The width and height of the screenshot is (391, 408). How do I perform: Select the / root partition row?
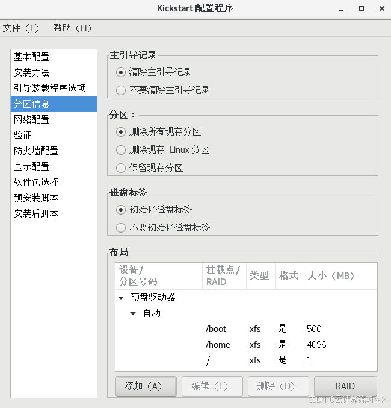coord(246,360)
